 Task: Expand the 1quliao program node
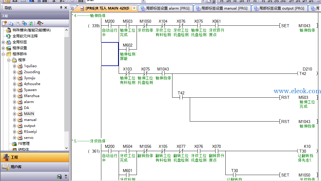click(15, 66)
